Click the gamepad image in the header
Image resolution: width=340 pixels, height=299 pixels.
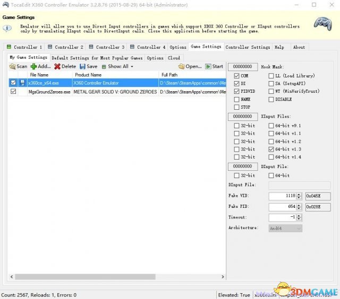(x=323, y=23)
